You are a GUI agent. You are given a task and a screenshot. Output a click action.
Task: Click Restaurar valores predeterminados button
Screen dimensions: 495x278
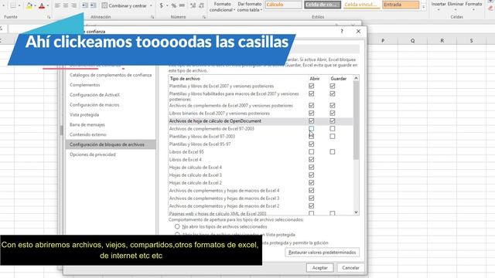pyautogui.click(x=322, y=253)
